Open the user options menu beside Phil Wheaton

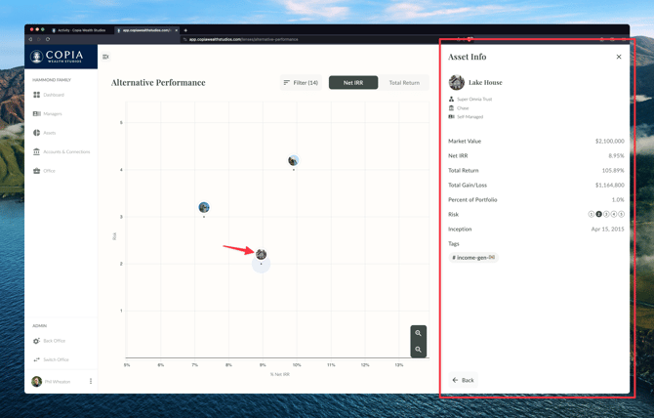(91, 382)
